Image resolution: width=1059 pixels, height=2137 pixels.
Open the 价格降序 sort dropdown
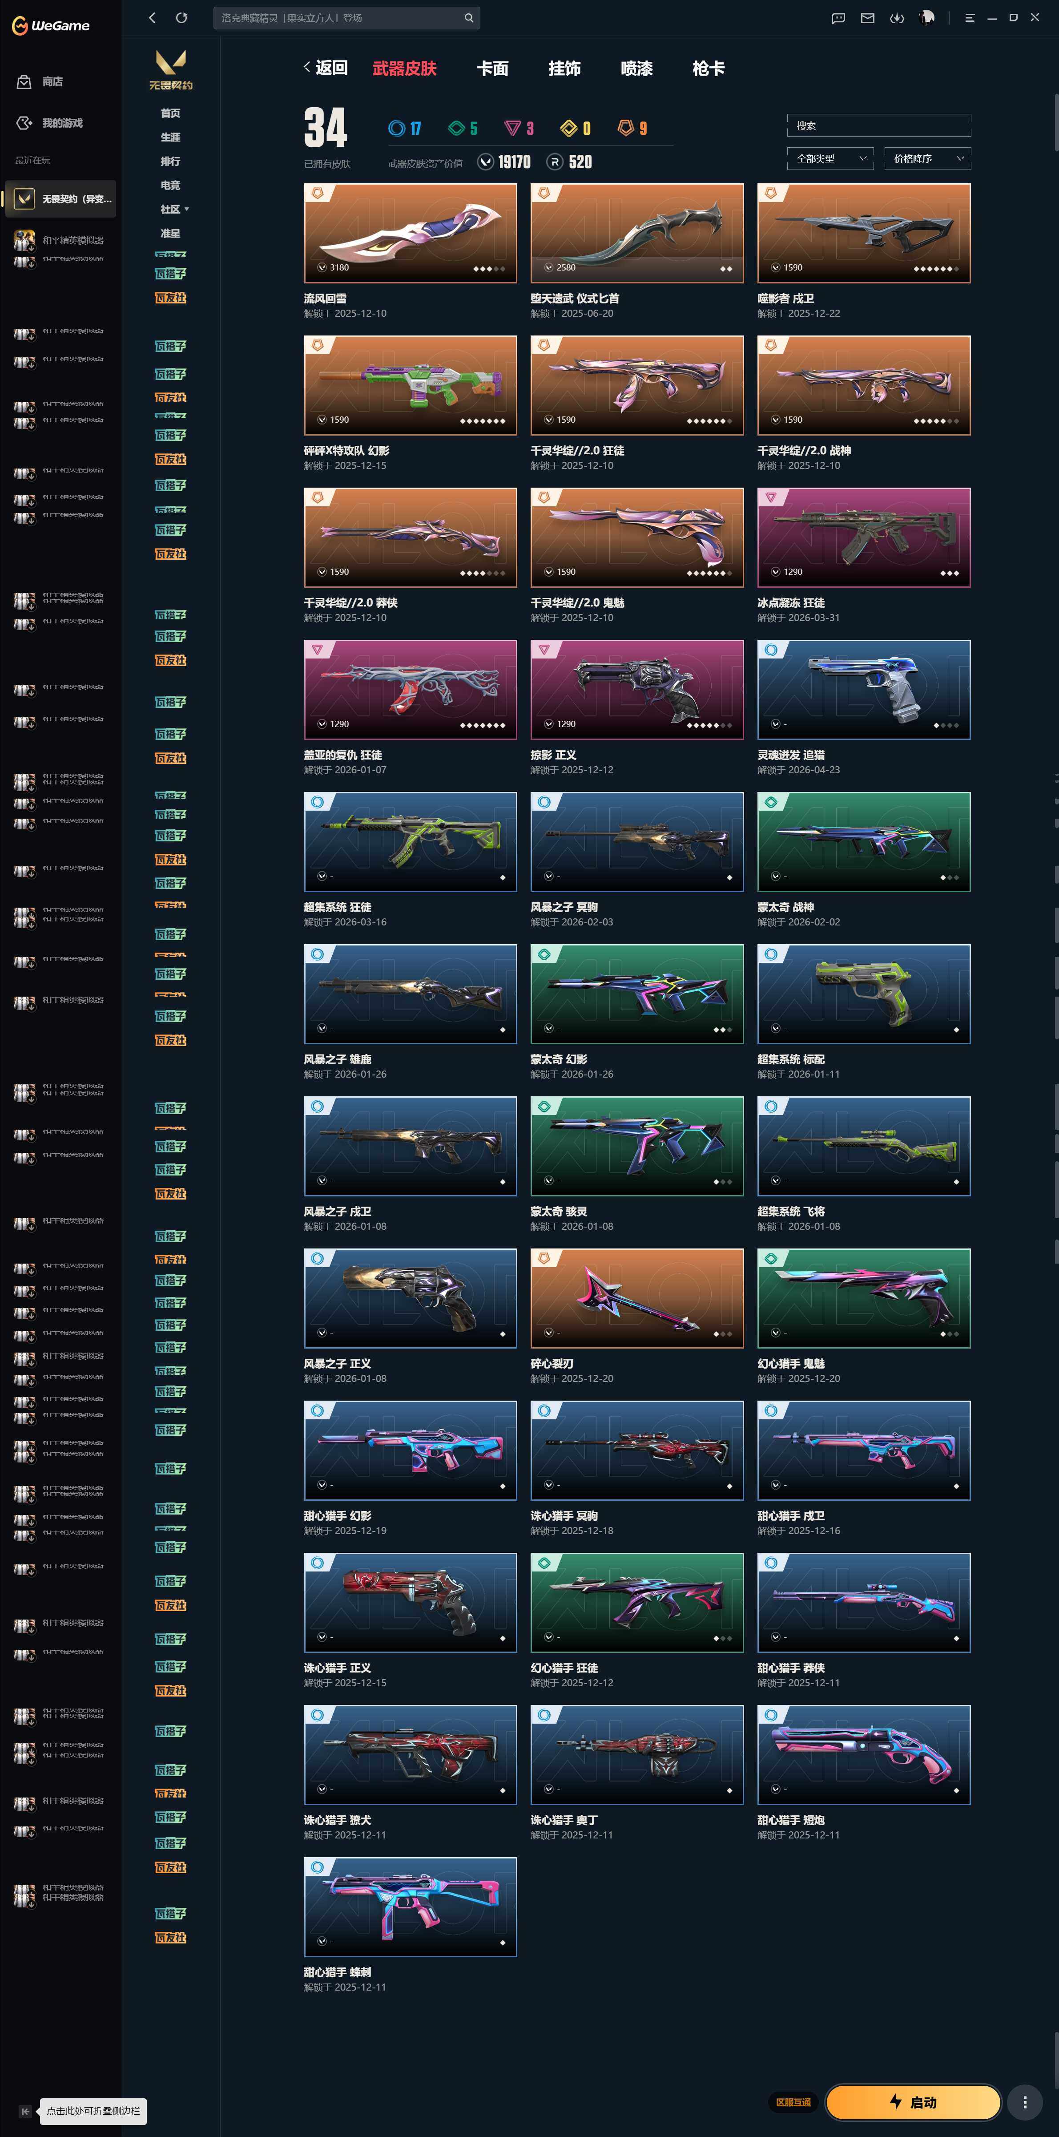pyautogui.click(x=927, y=158)
